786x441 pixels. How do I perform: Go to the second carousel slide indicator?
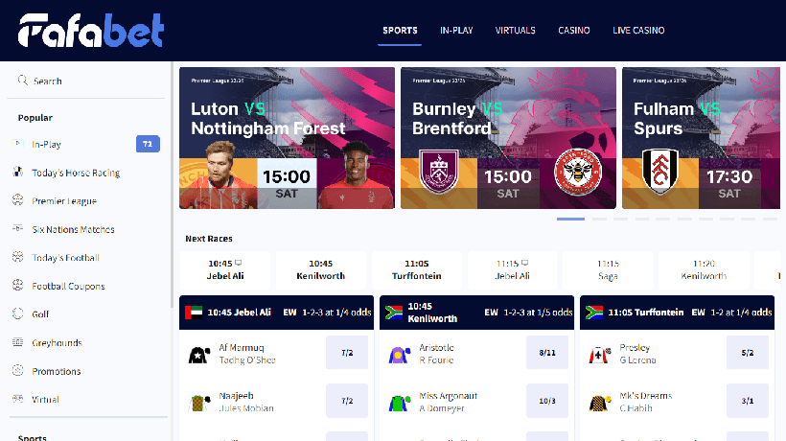point(599,219)
